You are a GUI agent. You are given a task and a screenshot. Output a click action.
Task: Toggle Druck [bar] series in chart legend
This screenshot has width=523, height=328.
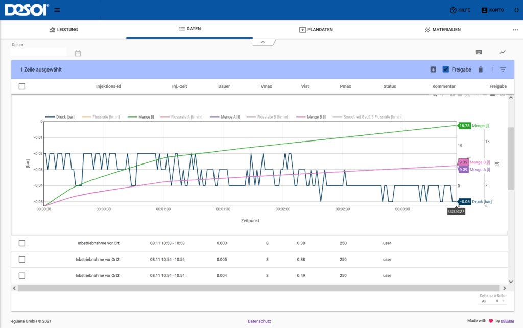click(60, 117)
